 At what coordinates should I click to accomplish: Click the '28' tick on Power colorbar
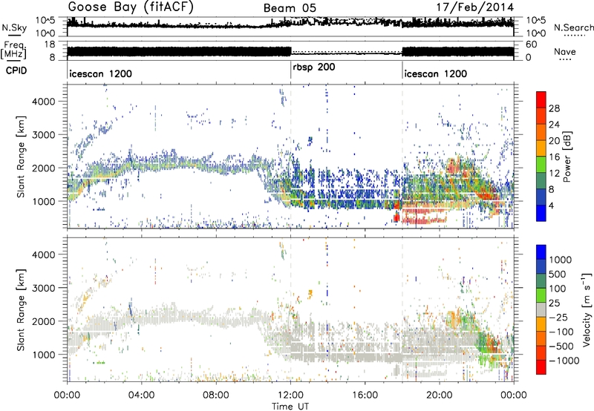click(554, 108)
